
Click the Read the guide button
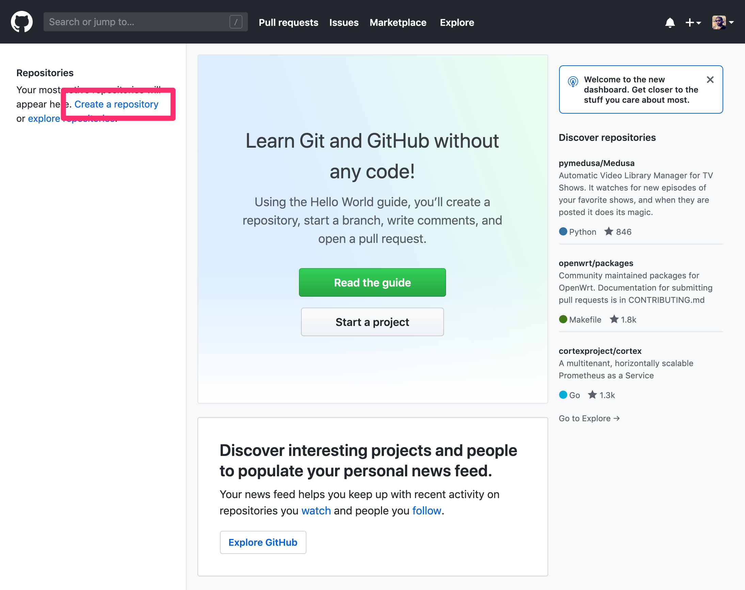[372, 282]
